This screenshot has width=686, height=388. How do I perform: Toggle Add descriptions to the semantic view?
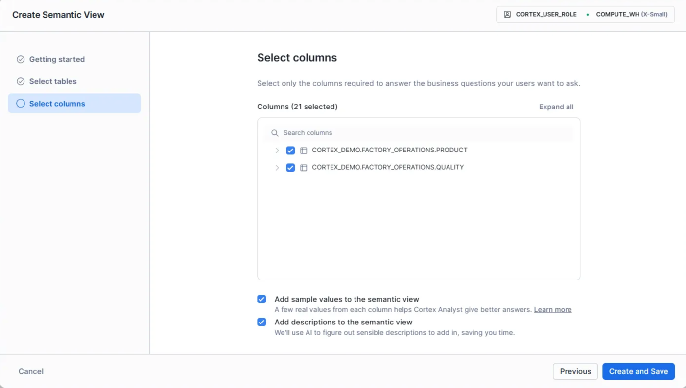point(262,322)
